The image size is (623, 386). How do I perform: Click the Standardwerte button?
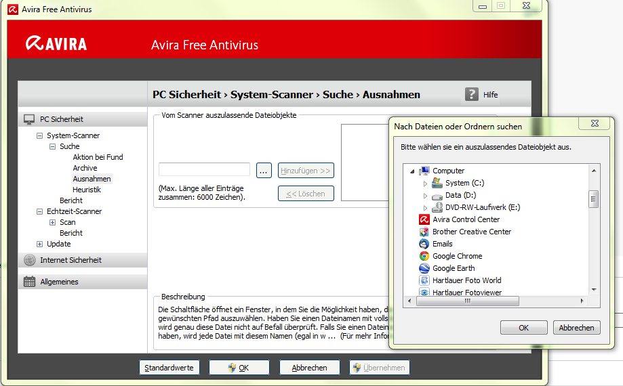(169, 368)
